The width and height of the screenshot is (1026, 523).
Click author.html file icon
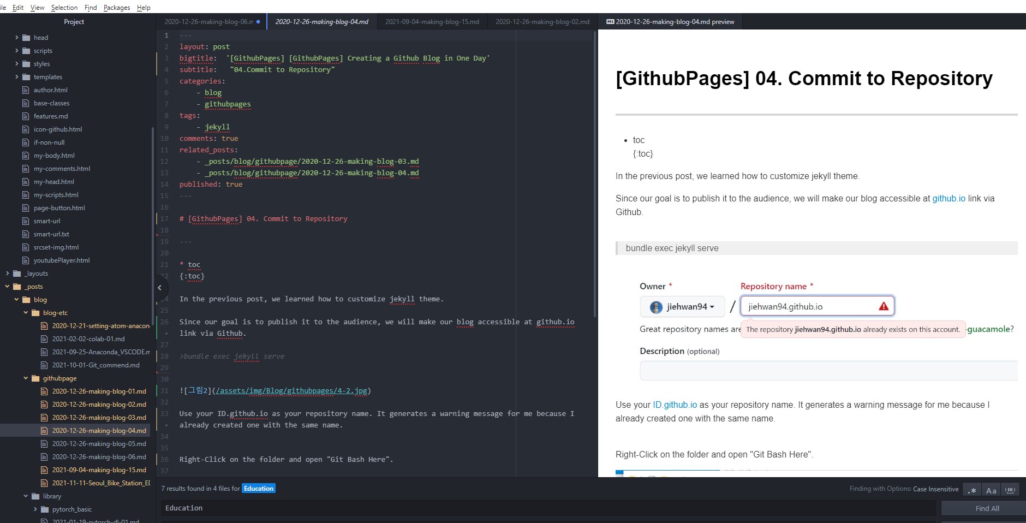coord(26,90)
